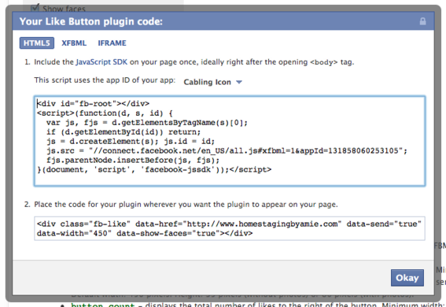Switch to the XFBML tab
This screenshot has width=446, height=307.
pyautogui.click(x=74, y=43)
